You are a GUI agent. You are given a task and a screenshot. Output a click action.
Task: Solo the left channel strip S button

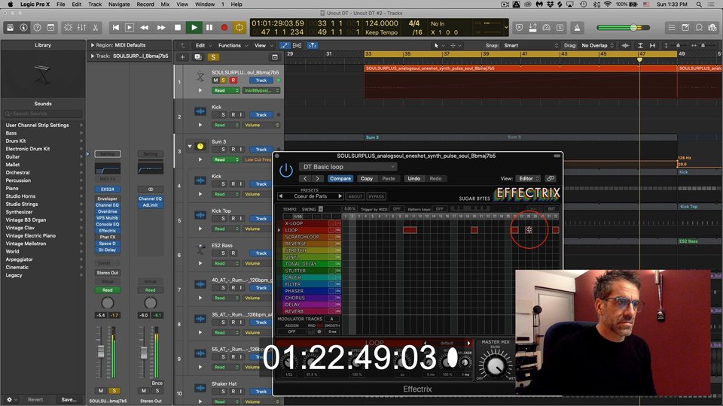[x=114, y=391]
